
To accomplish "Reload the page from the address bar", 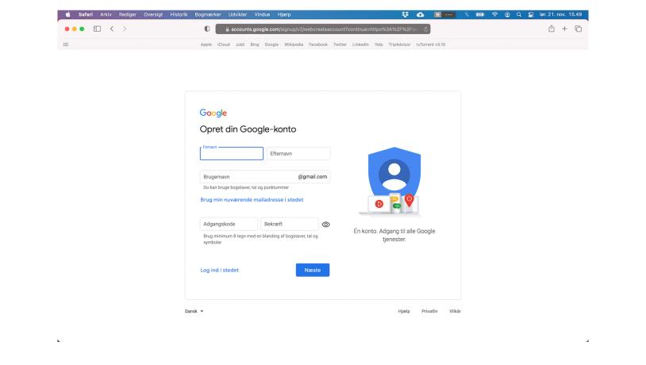I will (x=425, y=29).
